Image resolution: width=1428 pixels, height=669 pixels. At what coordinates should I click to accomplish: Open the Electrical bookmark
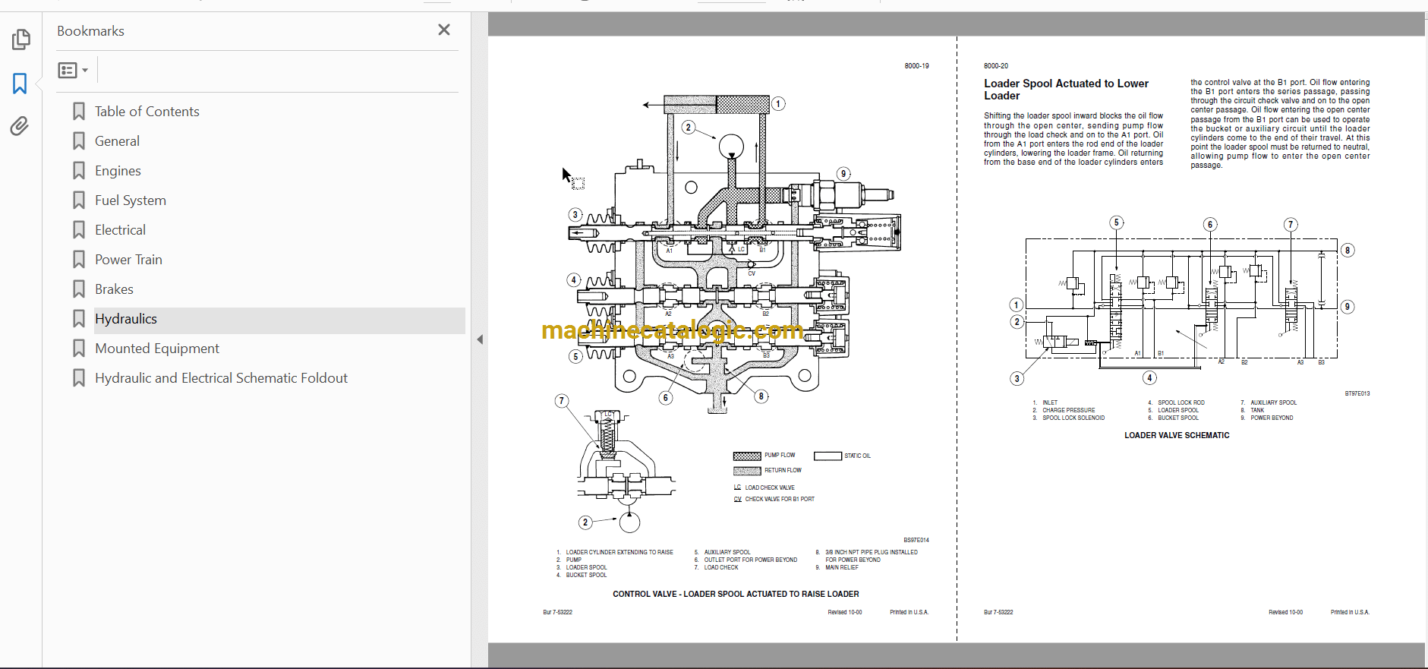[120, 230]
